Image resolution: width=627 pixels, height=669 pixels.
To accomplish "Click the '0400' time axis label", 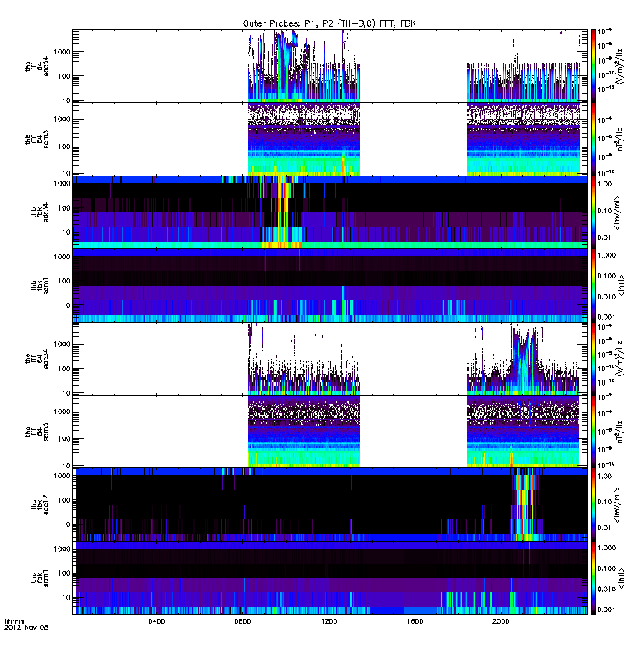I will coord(156,621).
